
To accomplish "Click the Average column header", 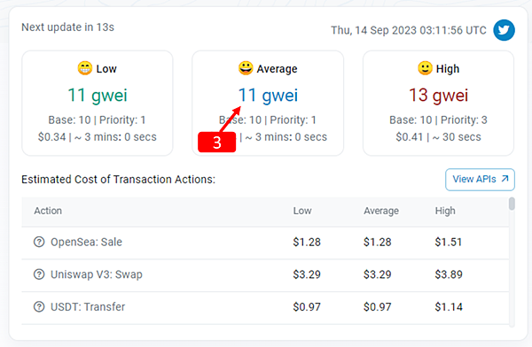I will point(381,211).
